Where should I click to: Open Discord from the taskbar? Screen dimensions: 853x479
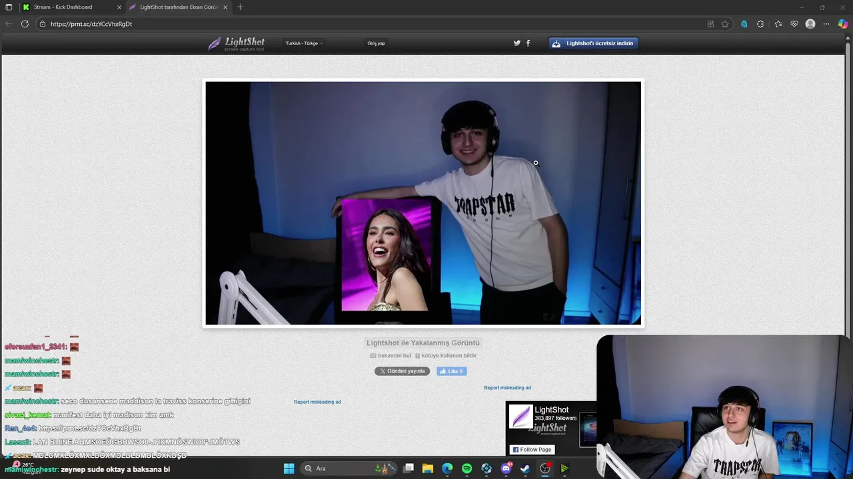[506, 468]
